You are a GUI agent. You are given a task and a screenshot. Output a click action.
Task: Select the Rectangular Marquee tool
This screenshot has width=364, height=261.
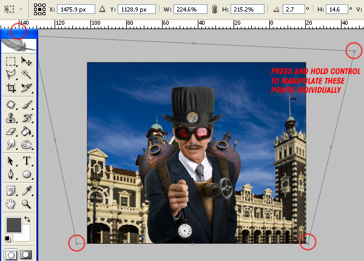pos(11,61)
